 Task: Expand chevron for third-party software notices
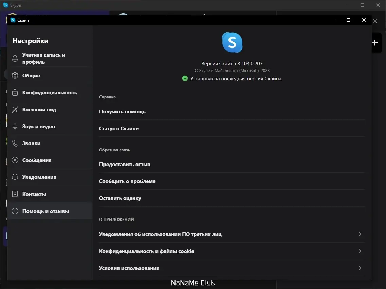pos(360,234)
